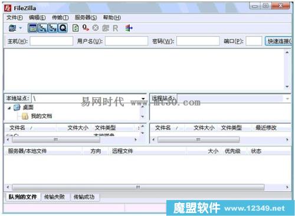Viewport: 295px width, 216px height.
Task: Open 服务器(S) menu
Action: 86,18
